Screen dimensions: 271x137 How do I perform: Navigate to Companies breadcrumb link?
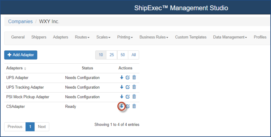coord(20,21)
